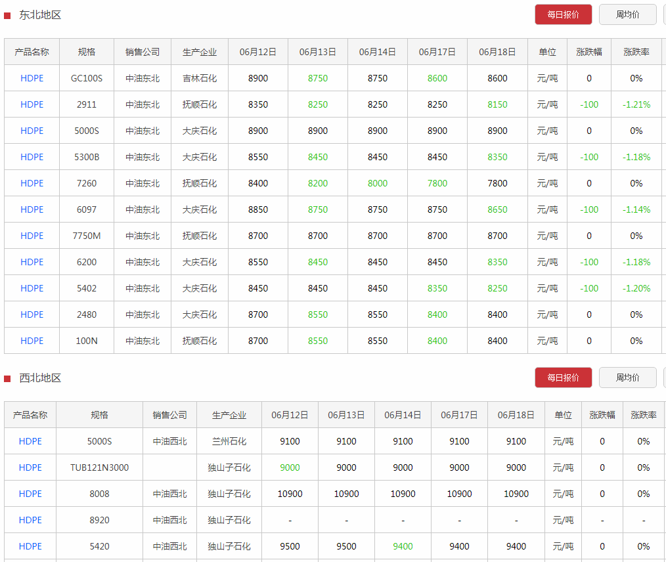This screenshot has width=666, height=562.
Task: Select -1.18% cell in 6200 row
Action: 636,263
